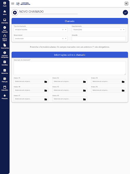Browse file for Anexo #2
Screen dimensions: 130x174
coord(84,82)
